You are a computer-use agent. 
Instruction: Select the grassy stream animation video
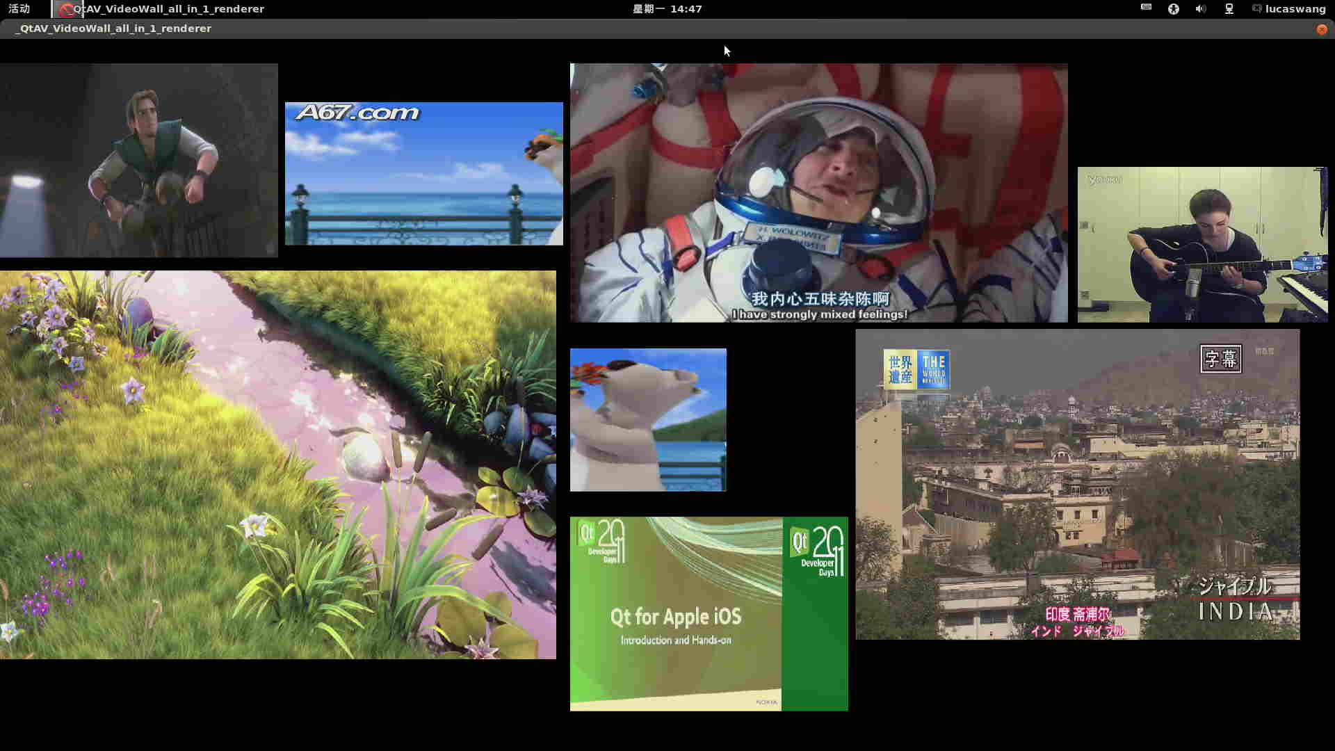[278, 465]
